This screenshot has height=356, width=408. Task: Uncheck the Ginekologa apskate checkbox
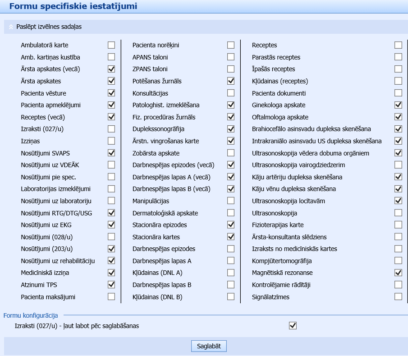398,105
